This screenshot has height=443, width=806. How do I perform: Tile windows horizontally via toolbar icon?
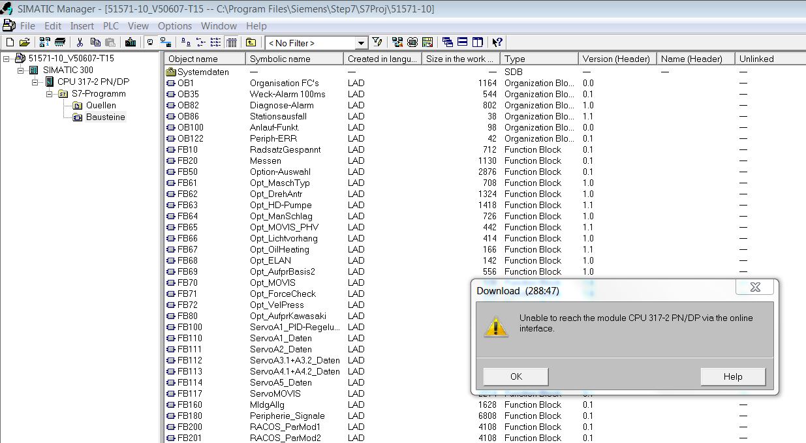pos(462,42)
